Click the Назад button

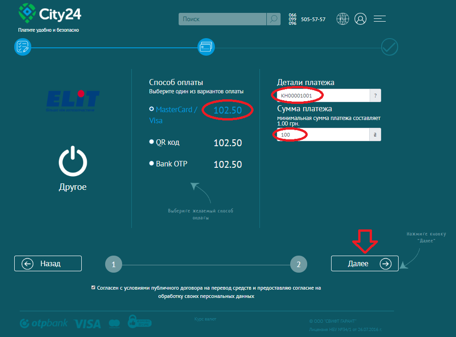48,263
